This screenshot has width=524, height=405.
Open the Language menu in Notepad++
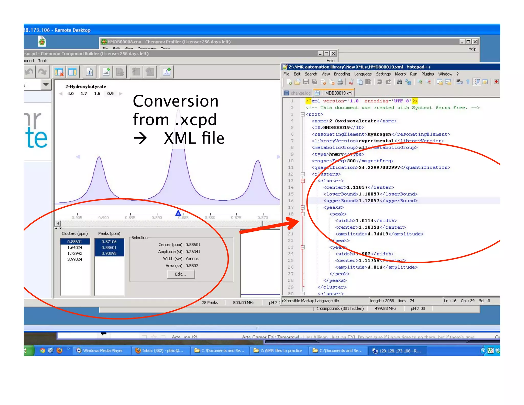pyautogui.click(x=363, y=74)
